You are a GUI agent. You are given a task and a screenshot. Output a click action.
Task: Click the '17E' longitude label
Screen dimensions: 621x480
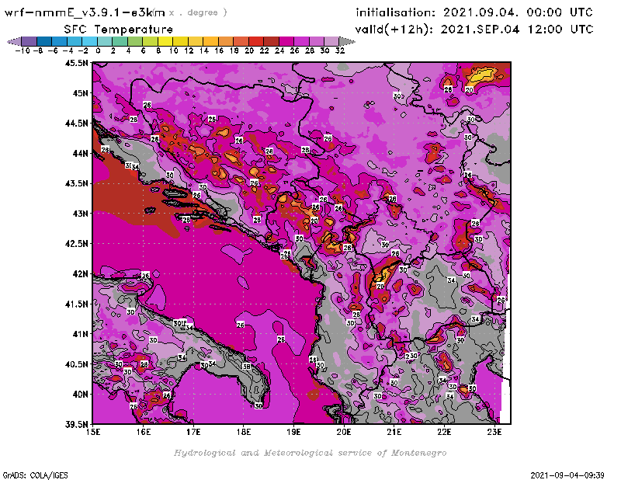pos(193,432)
